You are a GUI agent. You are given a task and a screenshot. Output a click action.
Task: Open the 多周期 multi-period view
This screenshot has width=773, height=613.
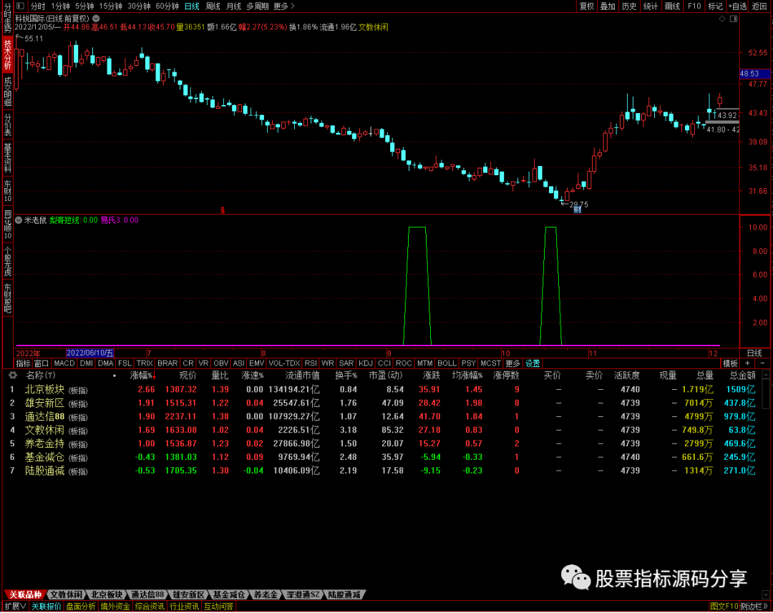tap(258, 6)
